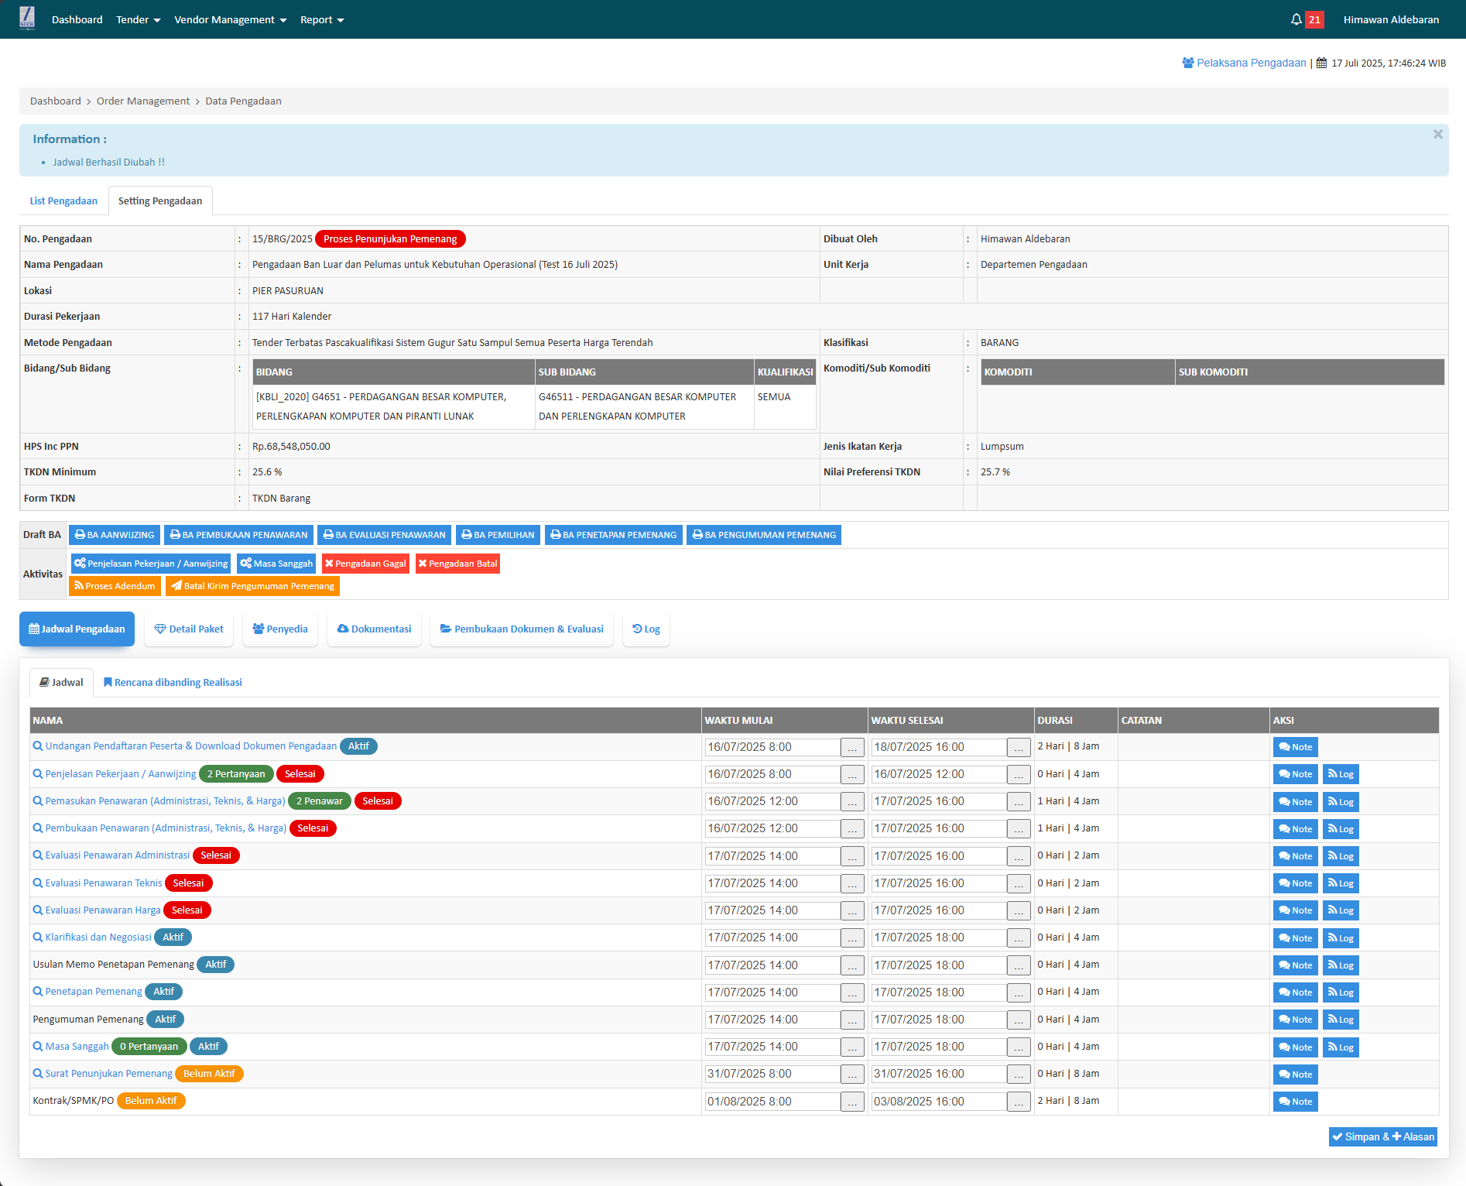Open the Undangan Pendaftaran Peserta link

pos(190,746)
